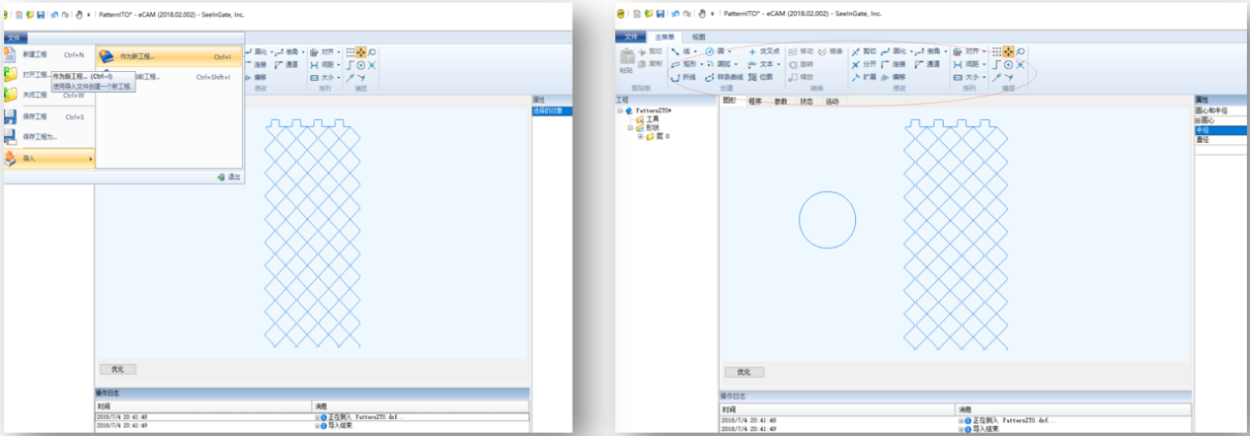Screen dimensions: 1250x436
Task: Click the 交叉点 intersection point tool
Action: (764, 51)
